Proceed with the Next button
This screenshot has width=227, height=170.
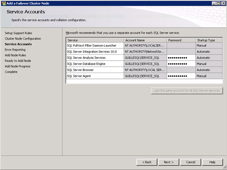168,162
